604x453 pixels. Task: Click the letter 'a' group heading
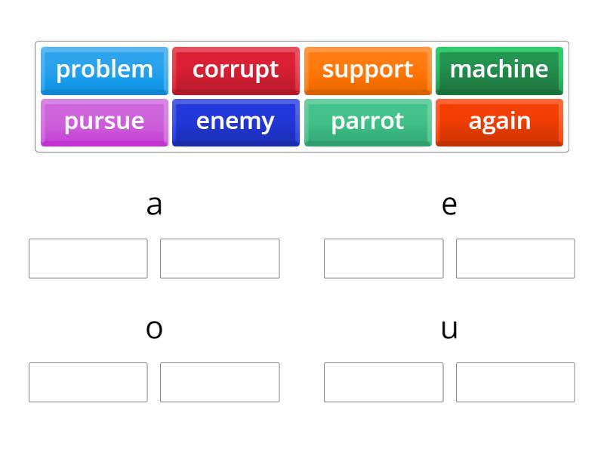pyautogui.click(x=154, y=203)
